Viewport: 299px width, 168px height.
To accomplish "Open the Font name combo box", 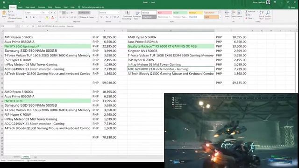I will tap(33, 13).
